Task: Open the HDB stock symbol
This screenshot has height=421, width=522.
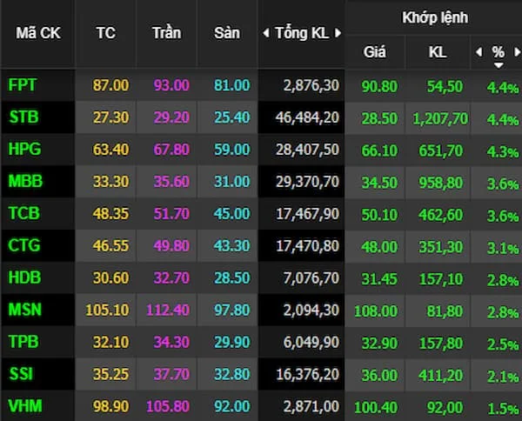Action: click(24, 277)
